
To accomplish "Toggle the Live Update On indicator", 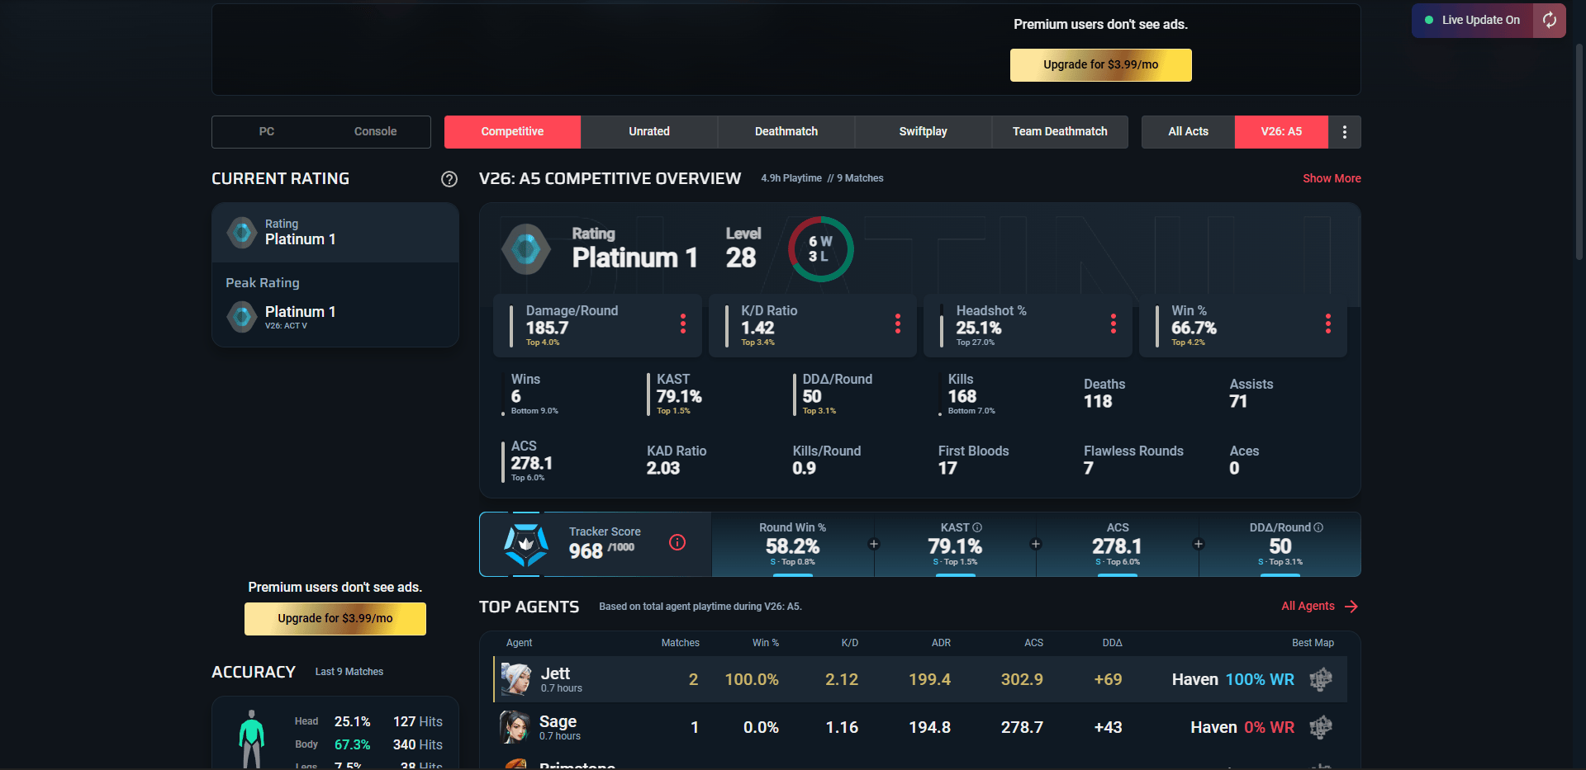I will click(x=1472, y=20).
